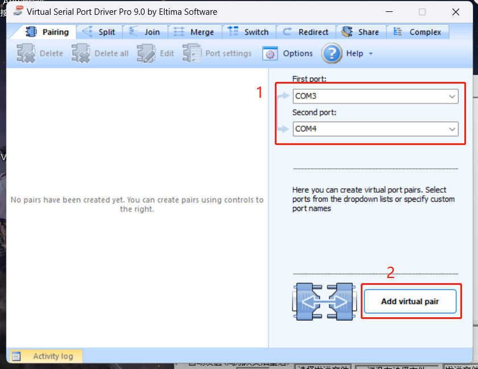This screenshot has width=478, height=369.
Task: Click the Delete toolbar label
Action: coord(51,53)
